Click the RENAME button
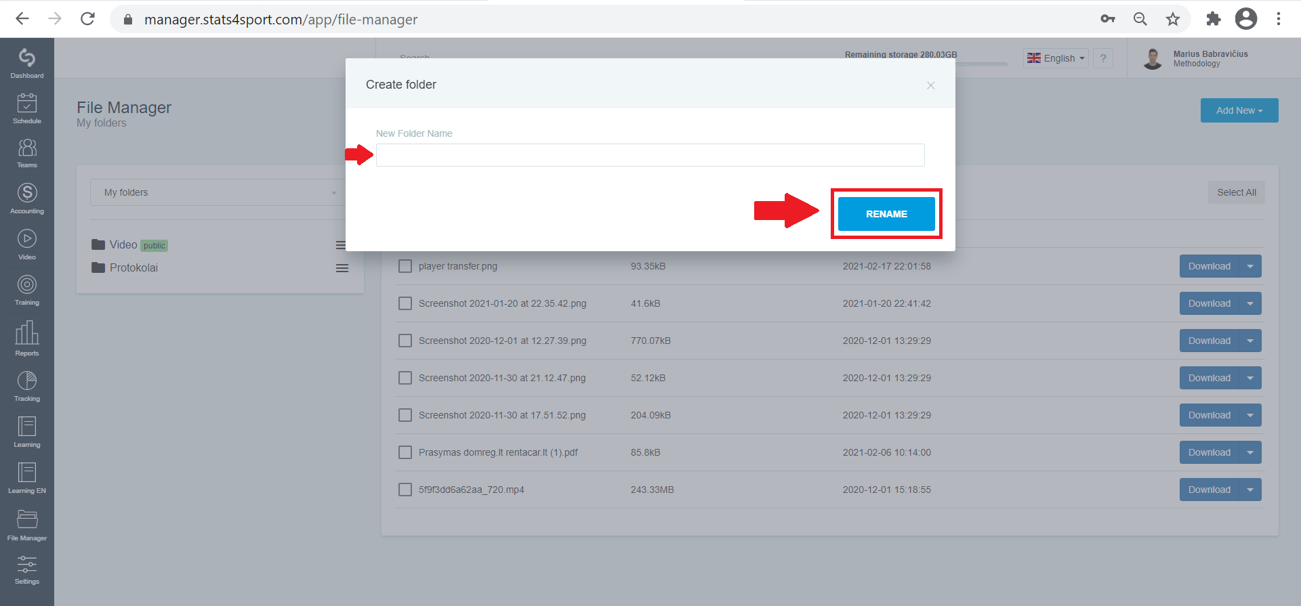The height and width of the screenshot is (606, 1301). (x=886, y=214)
